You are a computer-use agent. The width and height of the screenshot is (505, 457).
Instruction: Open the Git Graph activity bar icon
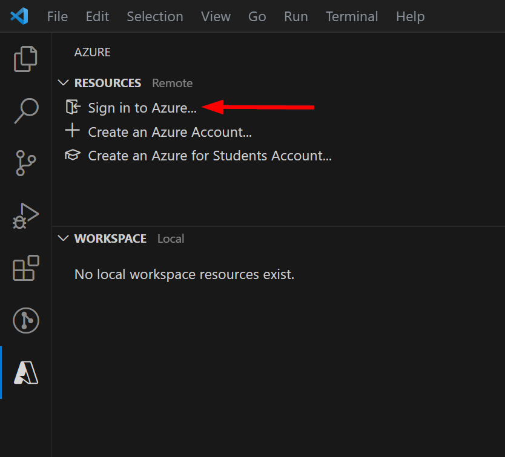coord(26,320)
